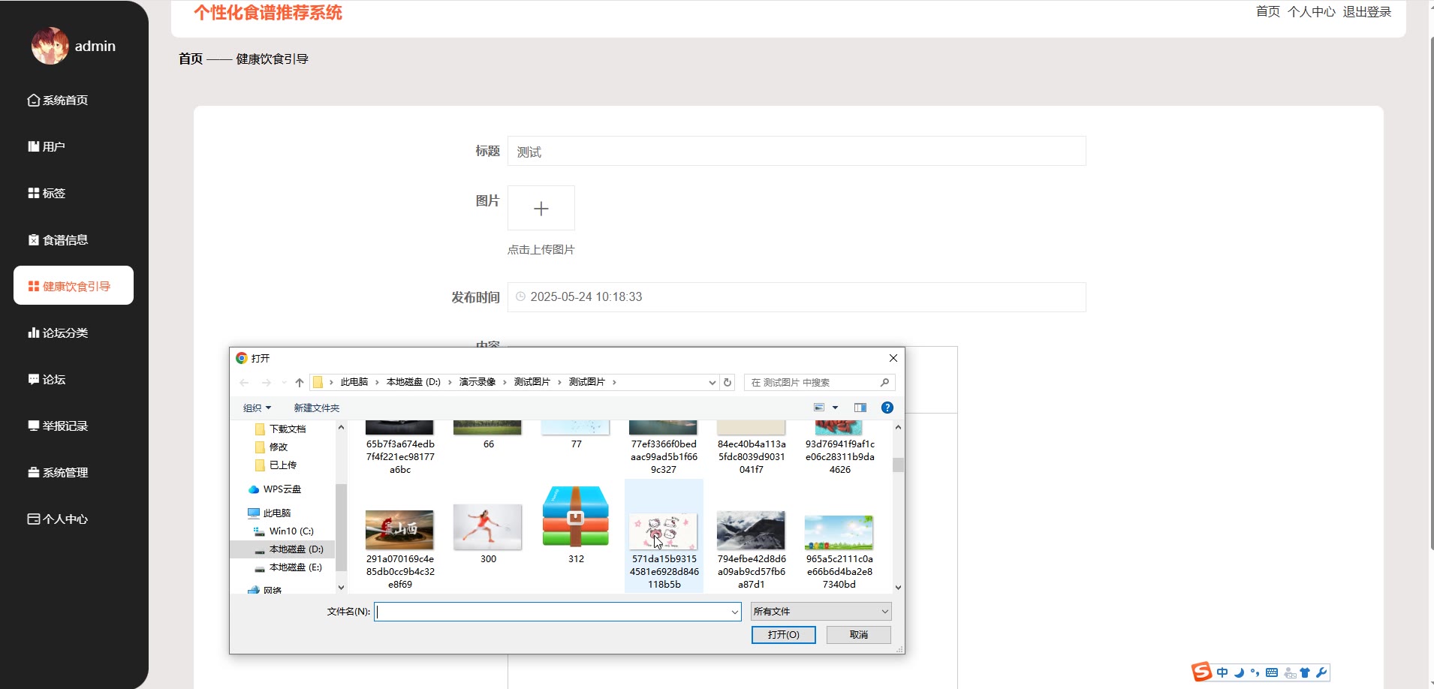This screenshot has width=1434, height=689.
Task: Click the refresh icon beside the address path
Action: (x=727, y=383)
